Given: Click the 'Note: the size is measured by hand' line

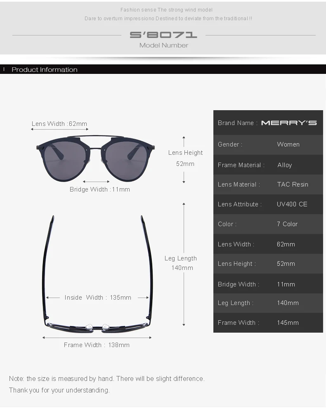Looking at the screenshot, I should [106, 379].
